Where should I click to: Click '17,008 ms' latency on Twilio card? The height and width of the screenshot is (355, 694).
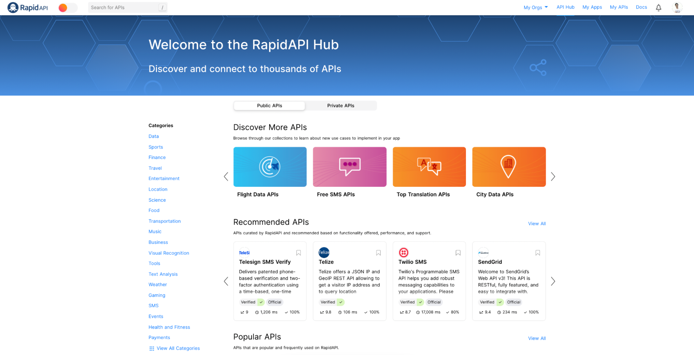click(x=428, y=313)
